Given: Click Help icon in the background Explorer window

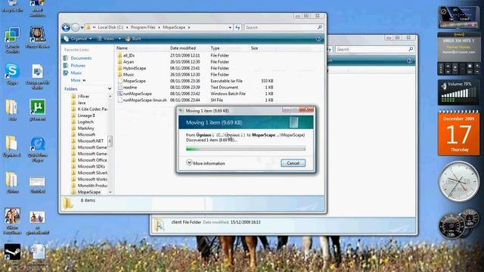Looking at the screenshot, I should (x=409, y=60).
